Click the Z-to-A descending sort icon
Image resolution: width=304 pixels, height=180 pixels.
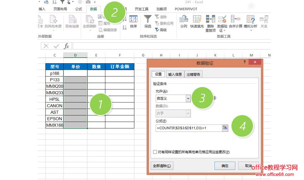124,27
